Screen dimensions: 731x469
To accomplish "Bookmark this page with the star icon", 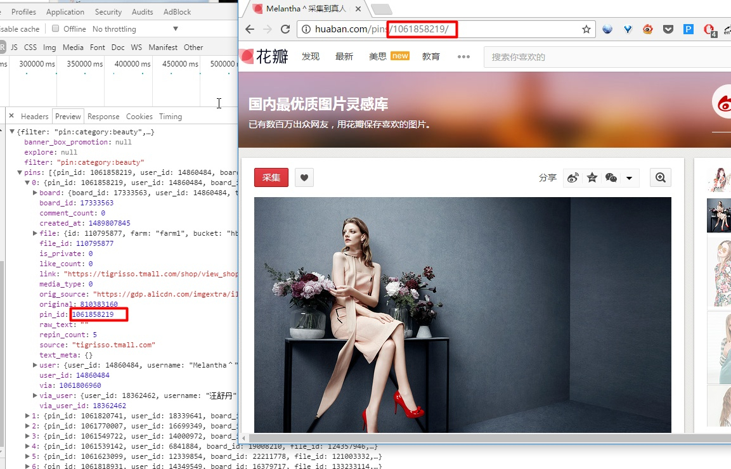I will pyautogui.click(x=586, y=29).
